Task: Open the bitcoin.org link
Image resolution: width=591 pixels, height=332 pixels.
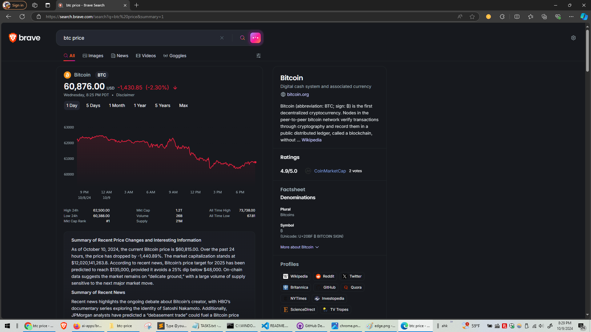Action: (x=298, y=94)
